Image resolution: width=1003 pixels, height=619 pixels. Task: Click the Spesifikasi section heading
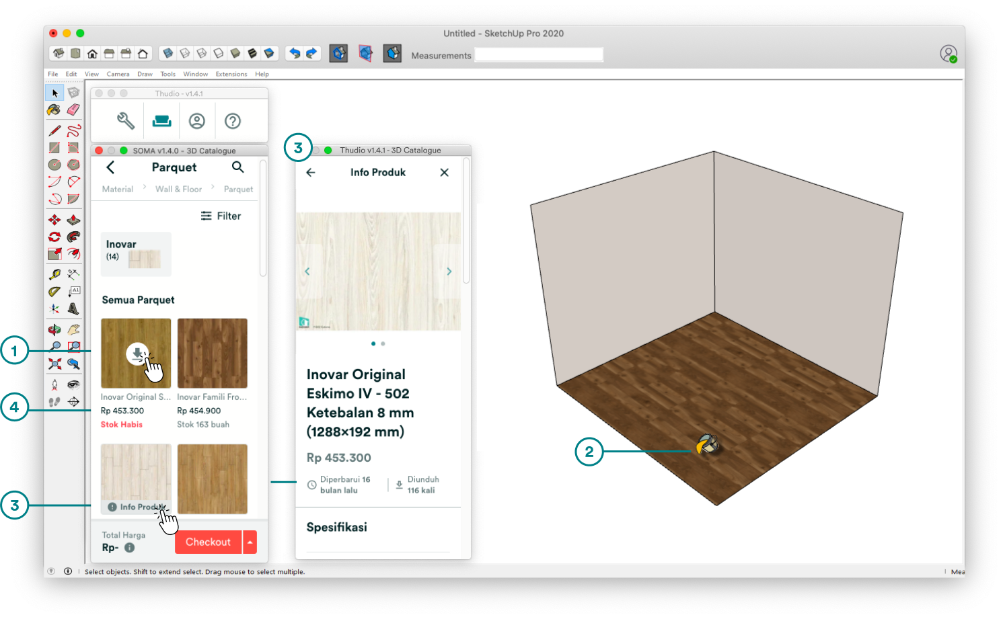click(337, 528)
